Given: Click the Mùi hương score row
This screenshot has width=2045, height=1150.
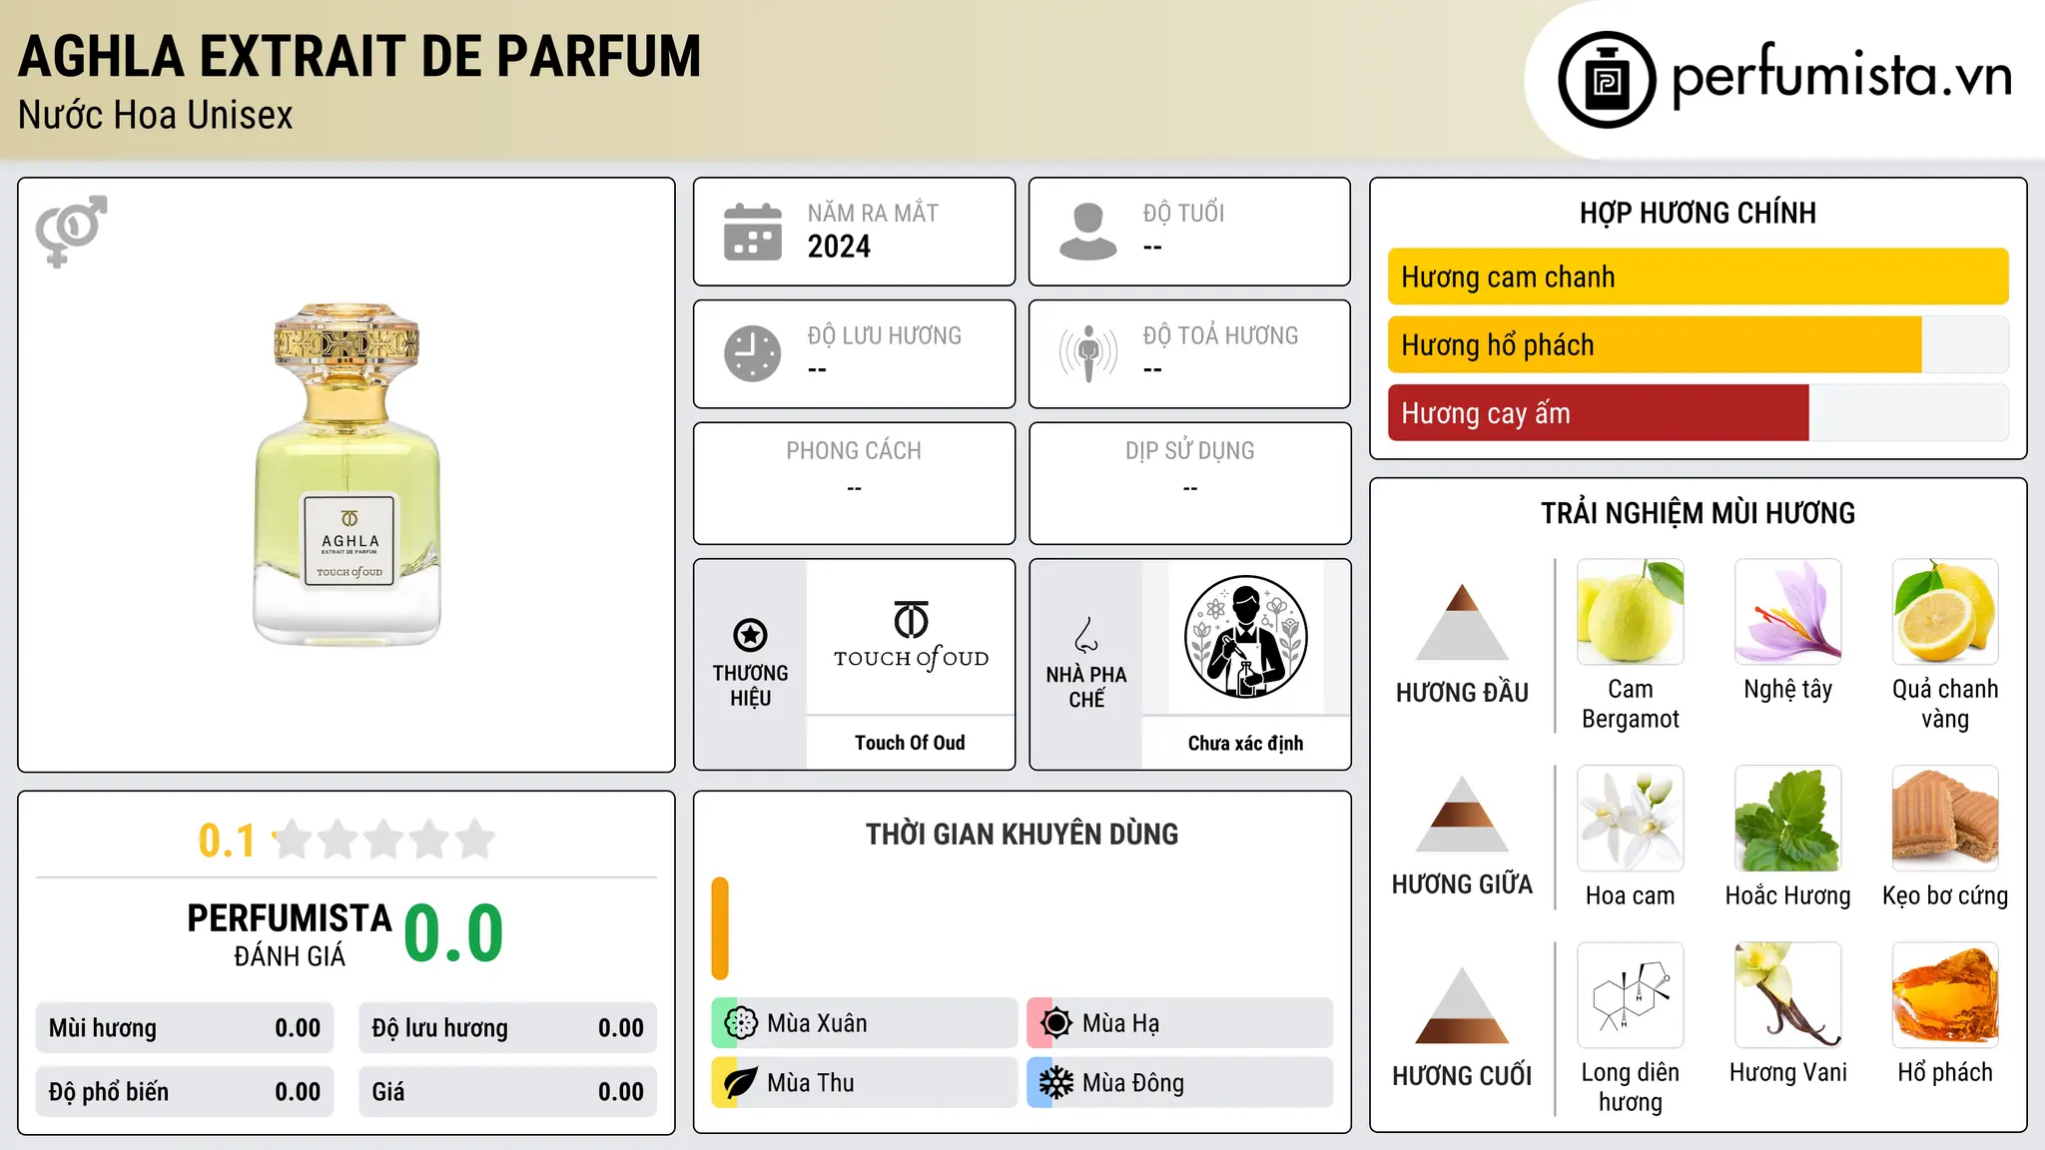Looking at the screenshot, I should (185, 1028).
